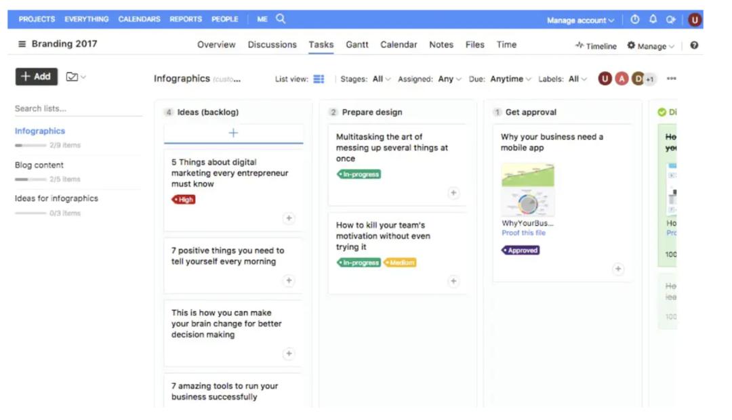Expand the Due Anytime dropdown
The height and width of the screenshot is (420, 732).
coord(510,79)
